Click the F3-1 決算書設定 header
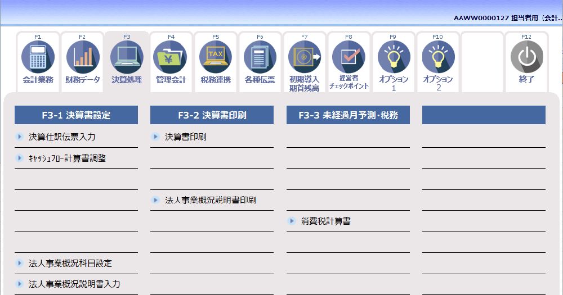The height and width of the screenshot is (295, 563). [76, 115]
